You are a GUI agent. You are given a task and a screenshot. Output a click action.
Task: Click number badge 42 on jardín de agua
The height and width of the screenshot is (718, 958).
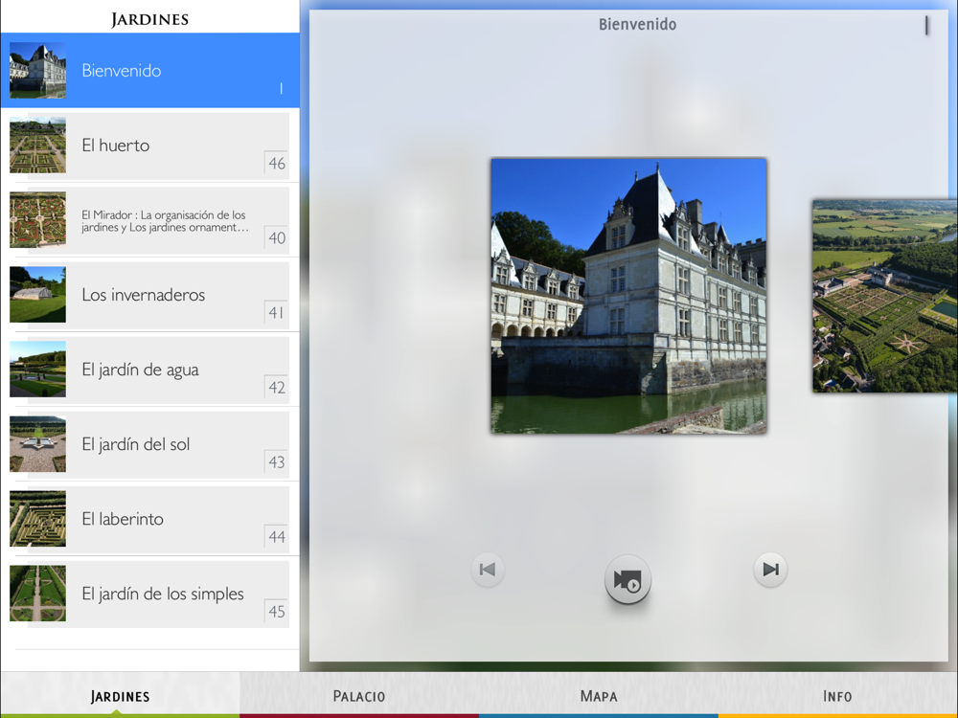tap(277, 387)
